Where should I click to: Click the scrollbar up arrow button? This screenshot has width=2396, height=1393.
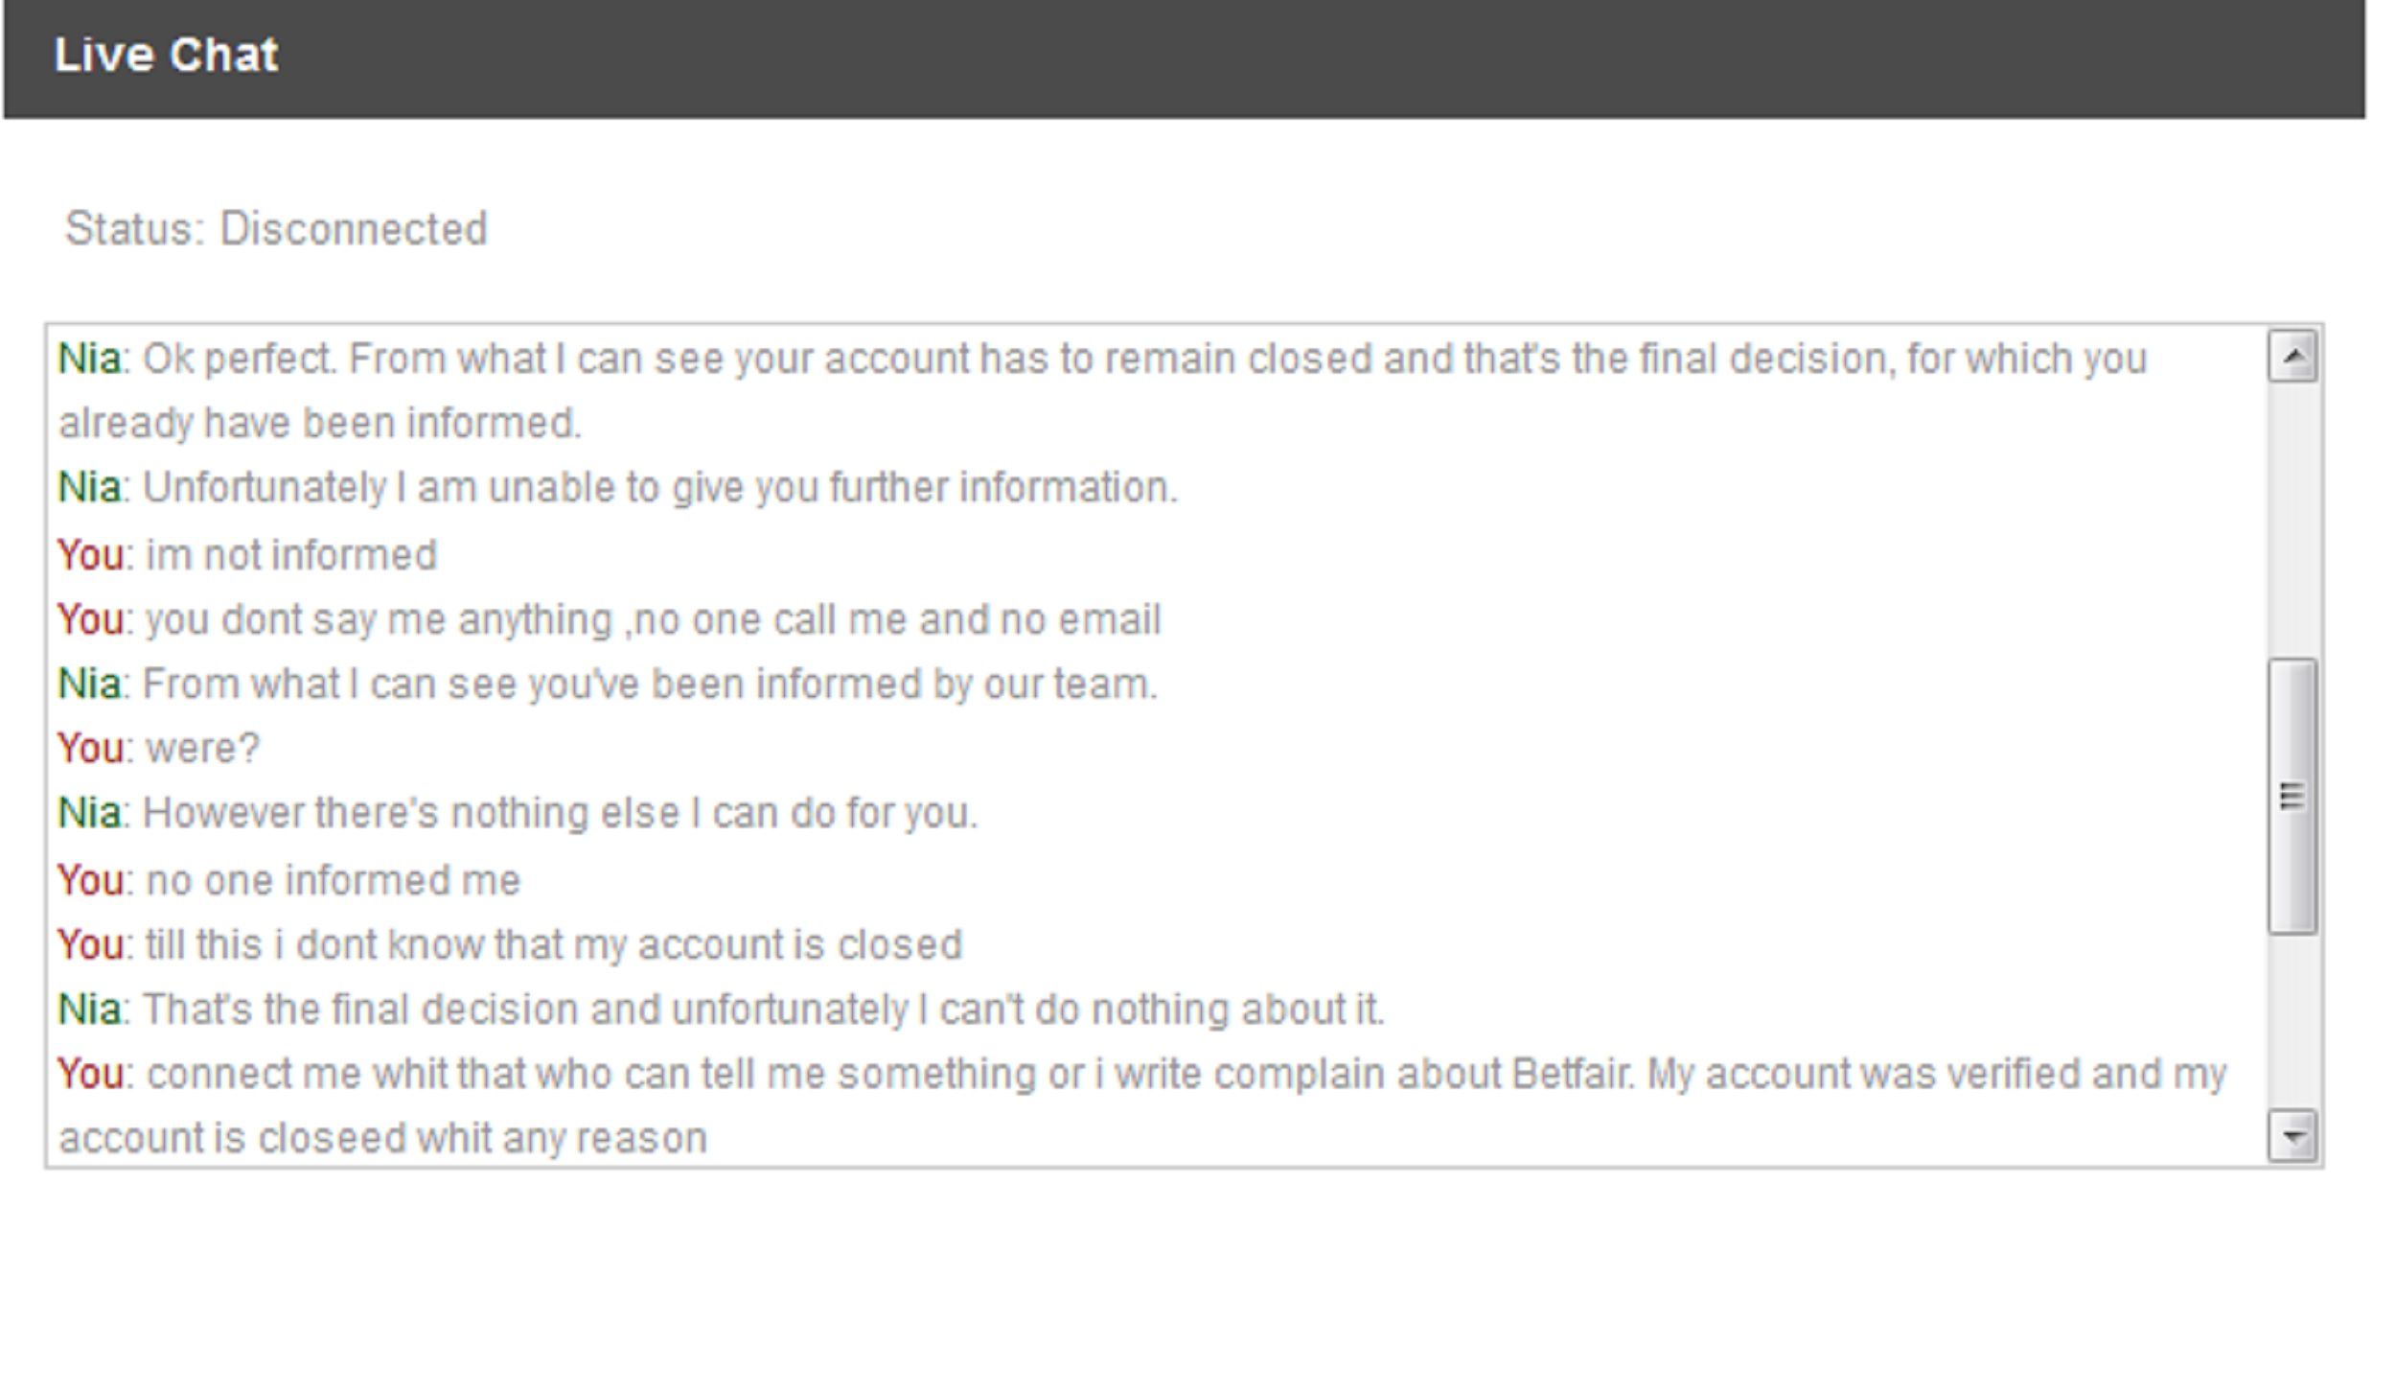[x=2292, y=357]
